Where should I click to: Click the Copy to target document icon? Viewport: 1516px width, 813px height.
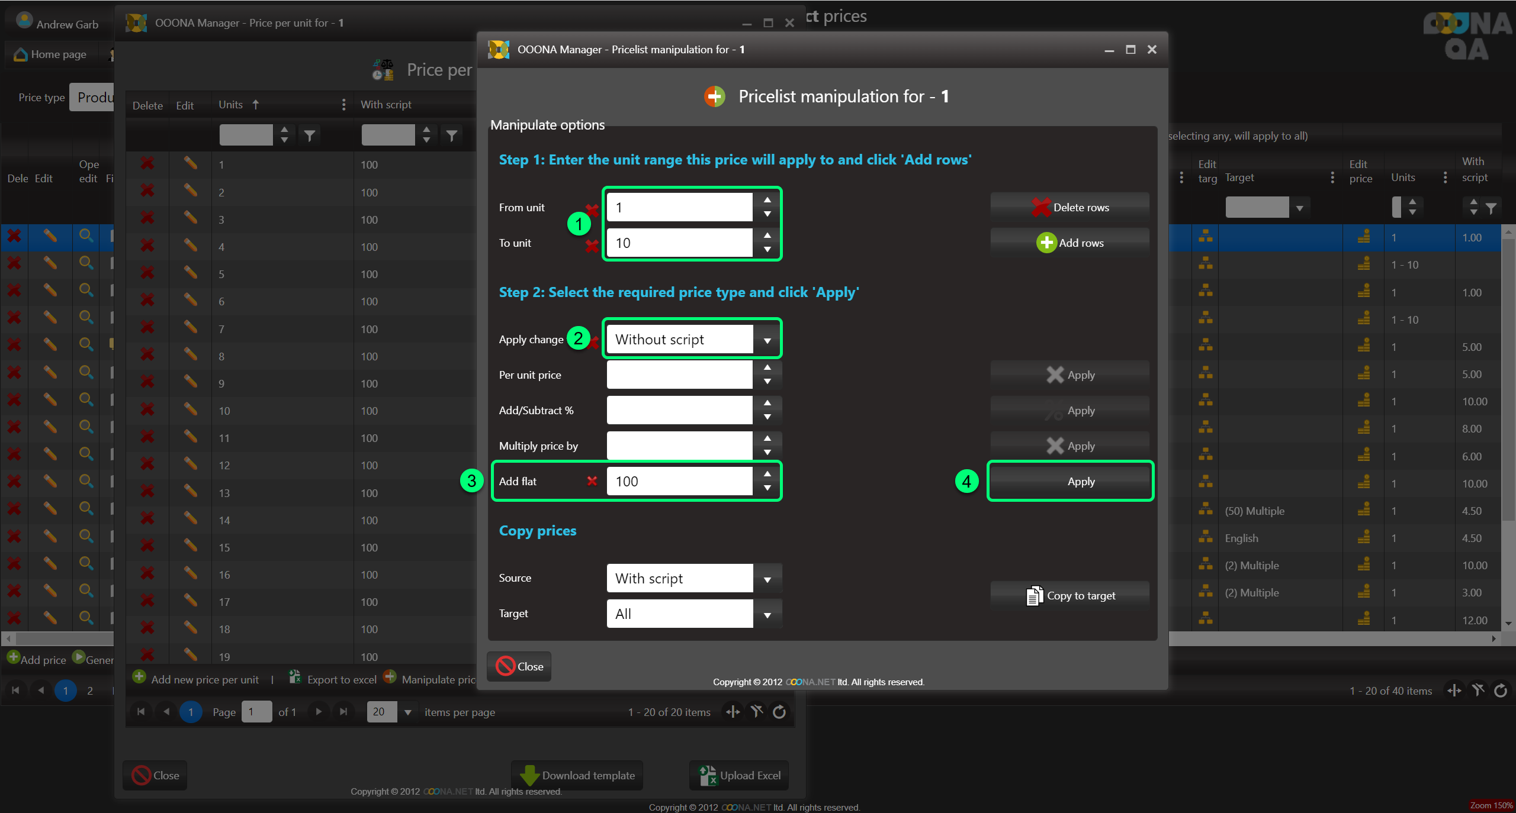tap(1033, 595)
